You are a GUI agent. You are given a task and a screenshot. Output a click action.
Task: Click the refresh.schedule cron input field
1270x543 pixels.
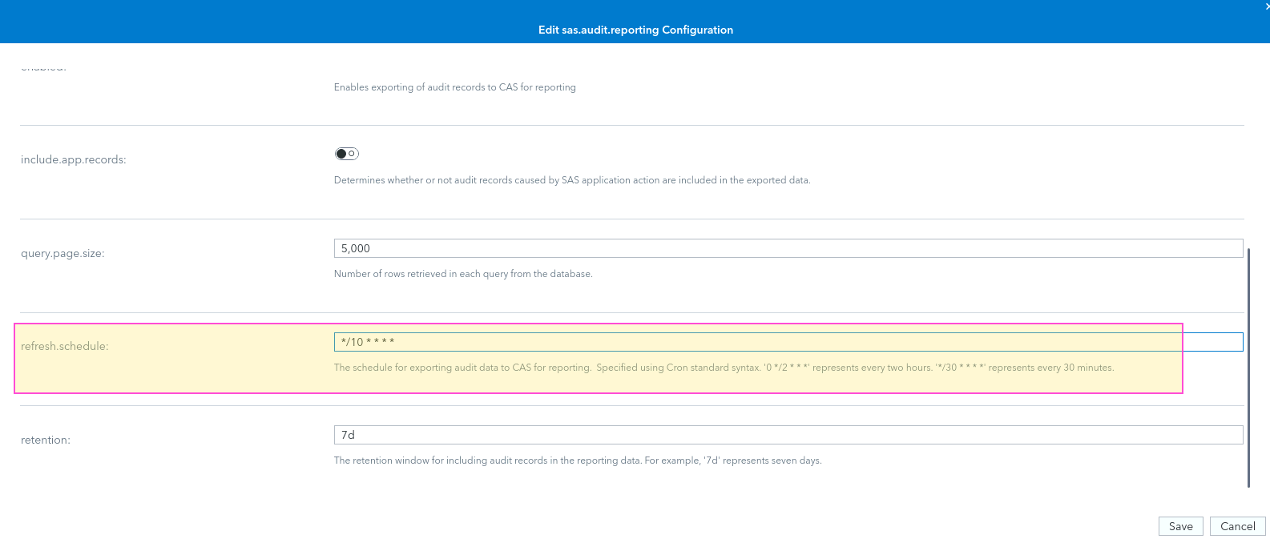[x=788, y=342]
